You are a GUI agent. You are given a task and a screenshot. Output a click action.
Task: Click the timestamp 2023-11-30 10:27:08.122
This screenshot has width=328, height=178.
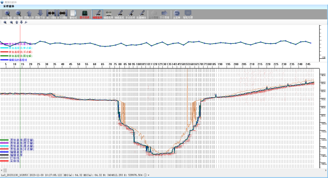coord(46,175)
